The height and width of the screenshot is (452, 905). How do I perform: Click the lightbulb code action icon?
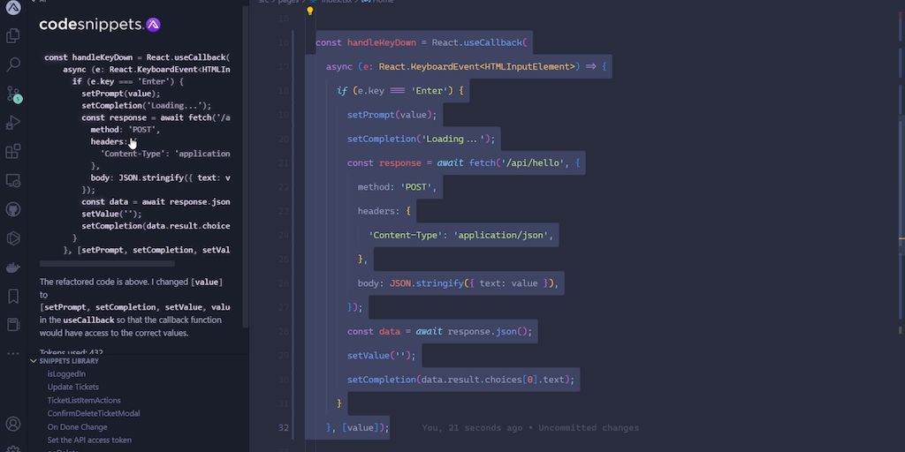(310, 11)
